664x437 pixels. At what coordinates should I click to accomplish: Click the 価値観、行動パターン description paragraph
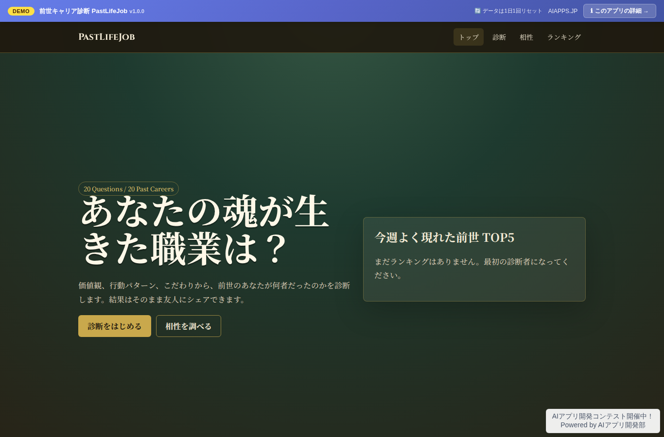[214, 292]
